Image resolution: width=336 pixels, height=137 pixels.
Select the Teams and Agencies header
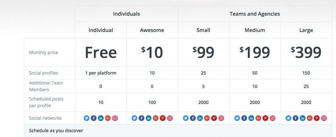point(255,14)
